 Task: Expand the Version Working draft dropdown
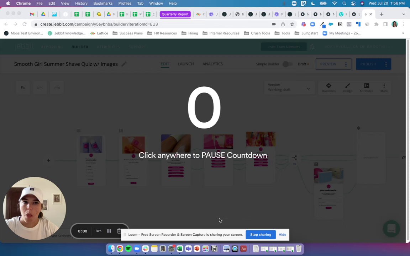point(289,87)
